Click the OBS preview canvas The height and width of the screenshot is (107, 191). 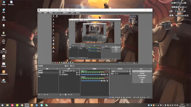(x=95, y=39)
